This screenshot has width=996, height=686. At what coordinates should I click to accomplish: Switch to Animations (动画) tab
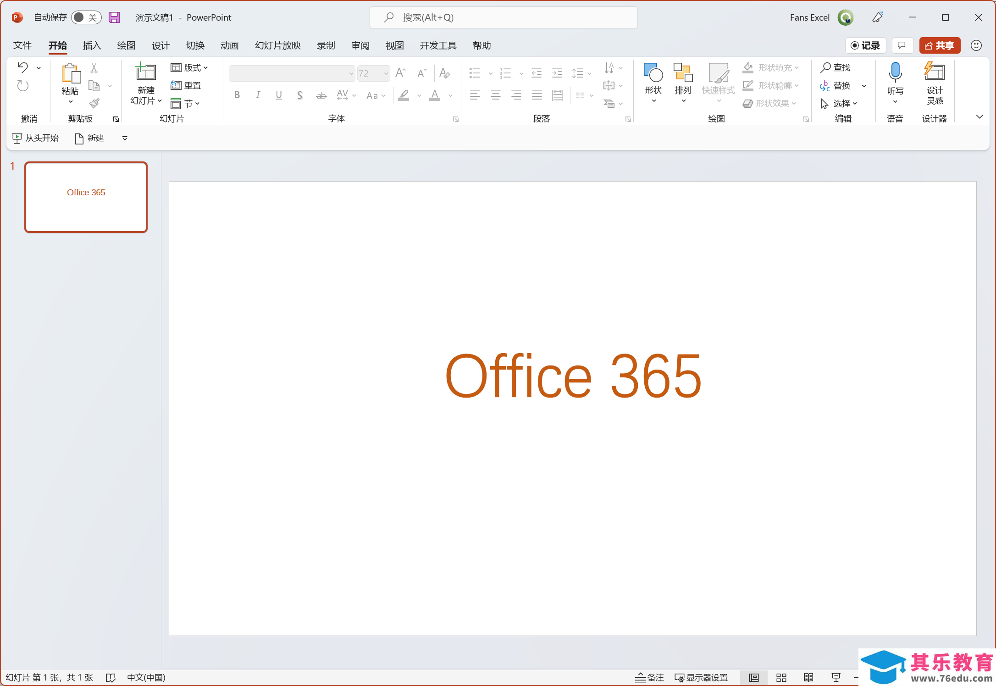229,45
